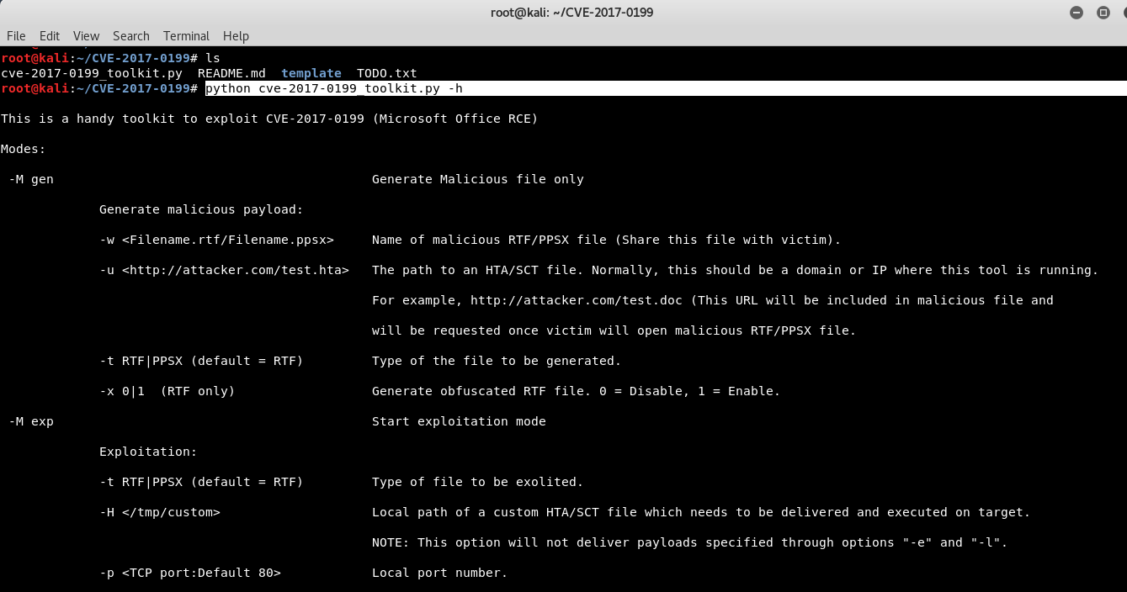
Task: Click the '-H </tmp/custom>' option
Action: coord(160,512)
